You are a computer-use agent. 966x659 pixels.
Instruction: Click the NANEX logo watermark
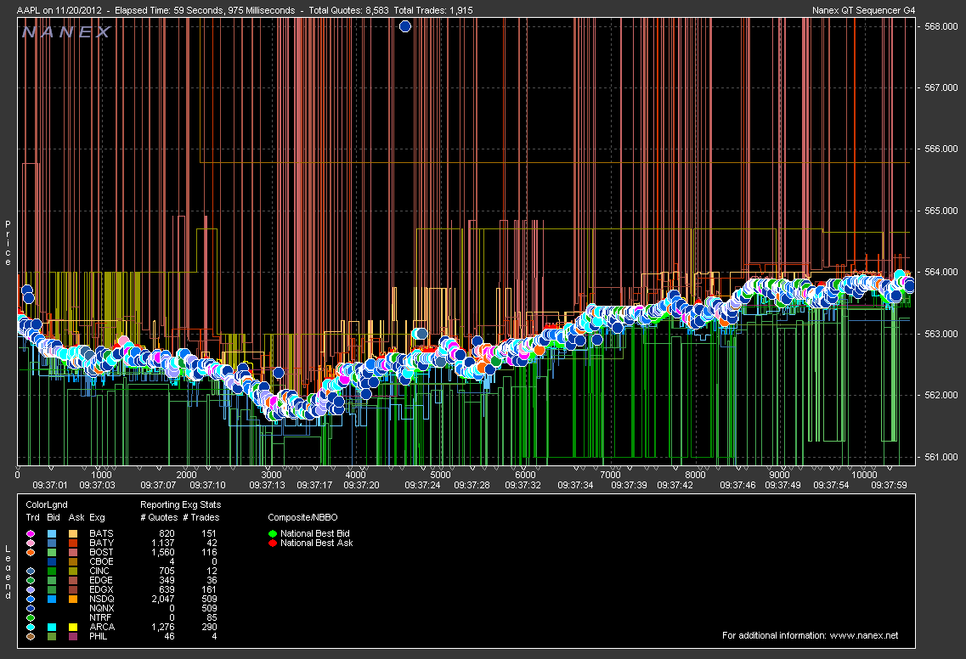66,32
